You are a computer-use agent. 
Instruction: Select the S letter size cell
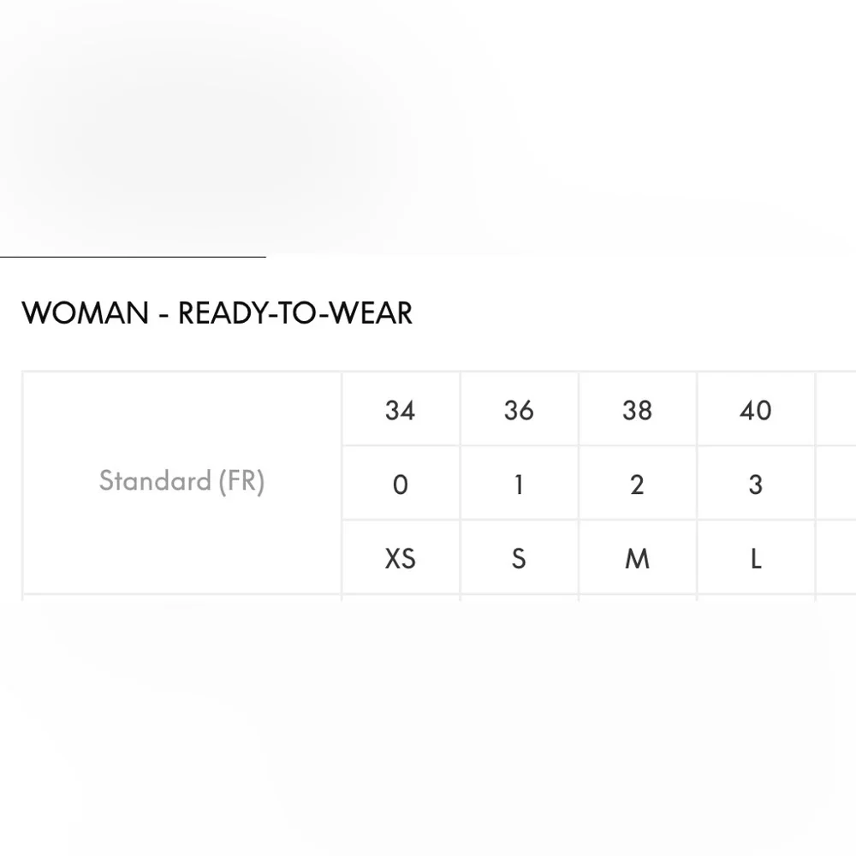519,559
